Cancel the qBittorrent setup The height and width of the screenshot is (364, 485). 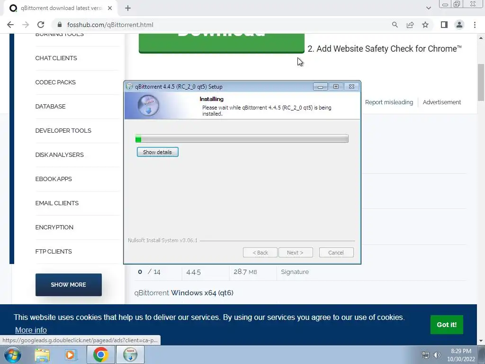336,253
